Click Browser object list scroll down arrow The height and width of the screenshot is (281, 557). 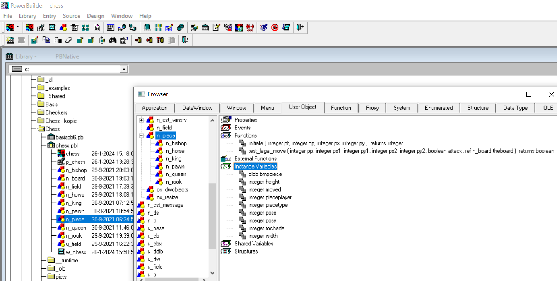(x=212, y=273)
